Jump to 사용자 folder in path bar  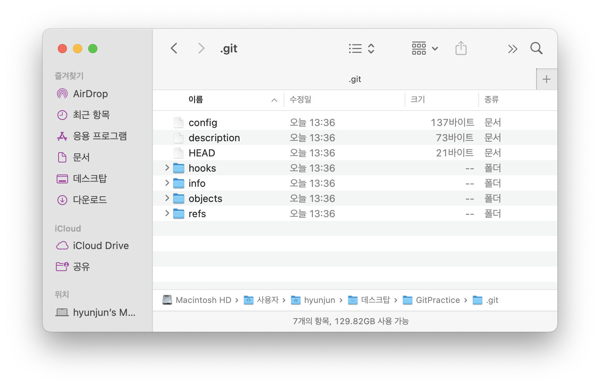[261, 300]
